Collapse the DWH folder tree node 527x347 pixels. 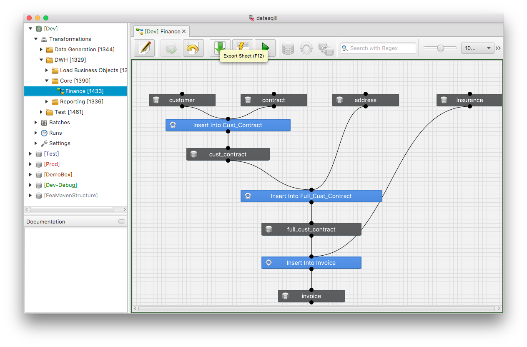click(41, 60)
